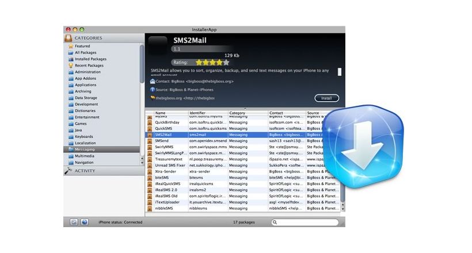Viewport: 472px width, 253px height.
Task: Click the Games folder icon
Action: tap(71, 124)
